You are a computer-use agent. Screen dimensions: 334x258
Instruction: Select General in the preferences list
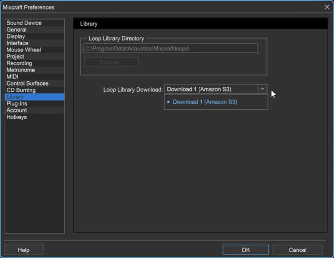click(x=35, y=30)
